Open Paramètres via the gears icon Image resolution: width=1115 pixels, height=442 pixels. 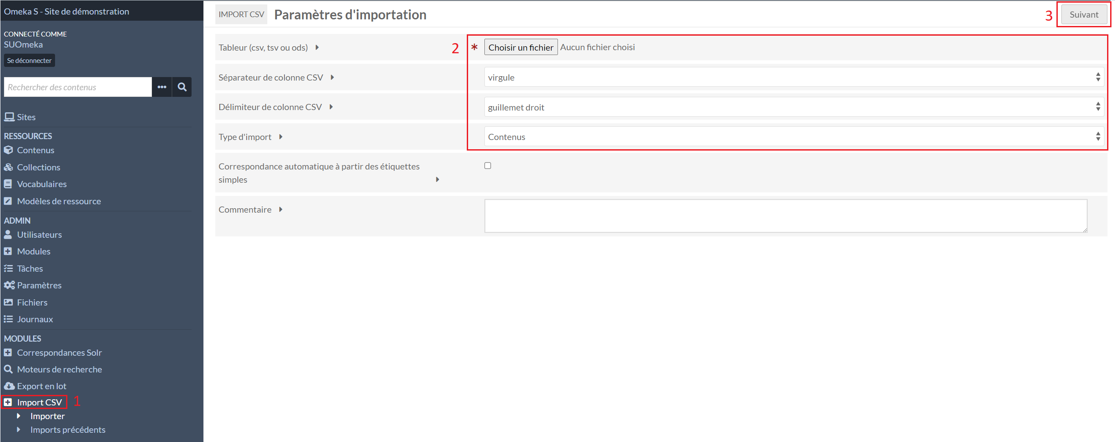pyautogui.click(x=9, y=285)
